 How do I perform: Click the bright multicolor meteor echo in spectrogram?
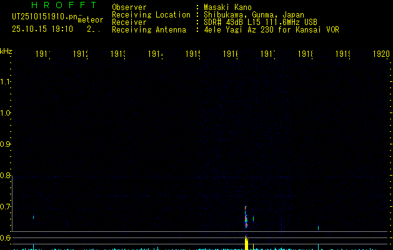tap(246, 217)
